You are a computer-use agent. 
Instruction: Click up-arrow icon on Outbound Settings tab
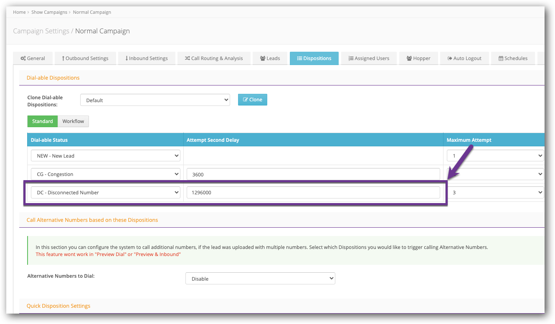[63, 58]
